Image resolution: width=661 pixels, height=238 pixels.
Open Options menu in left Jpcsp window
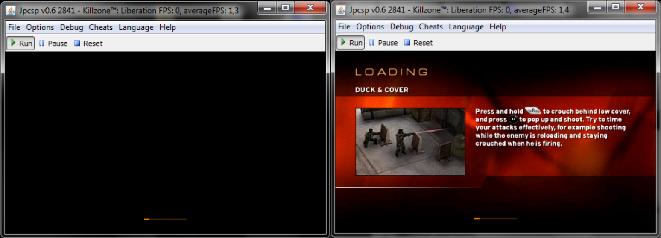tap(40, 27)
